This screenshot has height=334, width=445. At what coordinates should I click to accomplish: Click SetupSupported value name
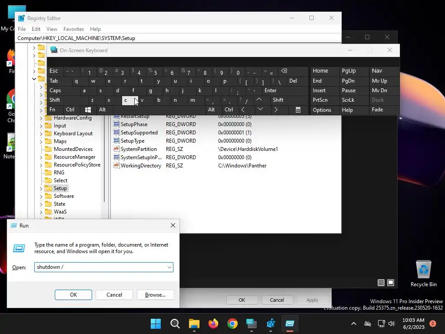(139, 133)
